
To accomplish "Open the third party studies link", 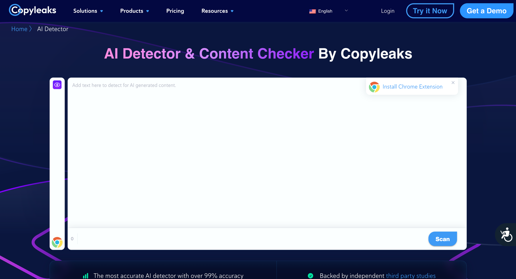I will [x=411, y=276].
